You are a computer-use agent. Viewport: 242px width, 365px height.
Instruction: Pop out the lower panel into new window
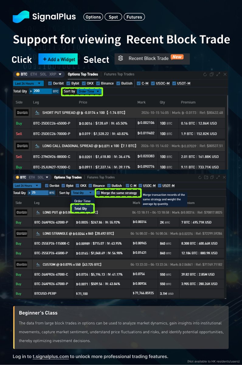click(212, 177)
